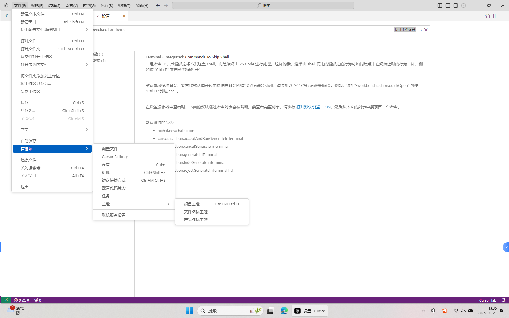Click the back navigation arrow button
This screenshot has height=318, width=509.
(158, 5)
